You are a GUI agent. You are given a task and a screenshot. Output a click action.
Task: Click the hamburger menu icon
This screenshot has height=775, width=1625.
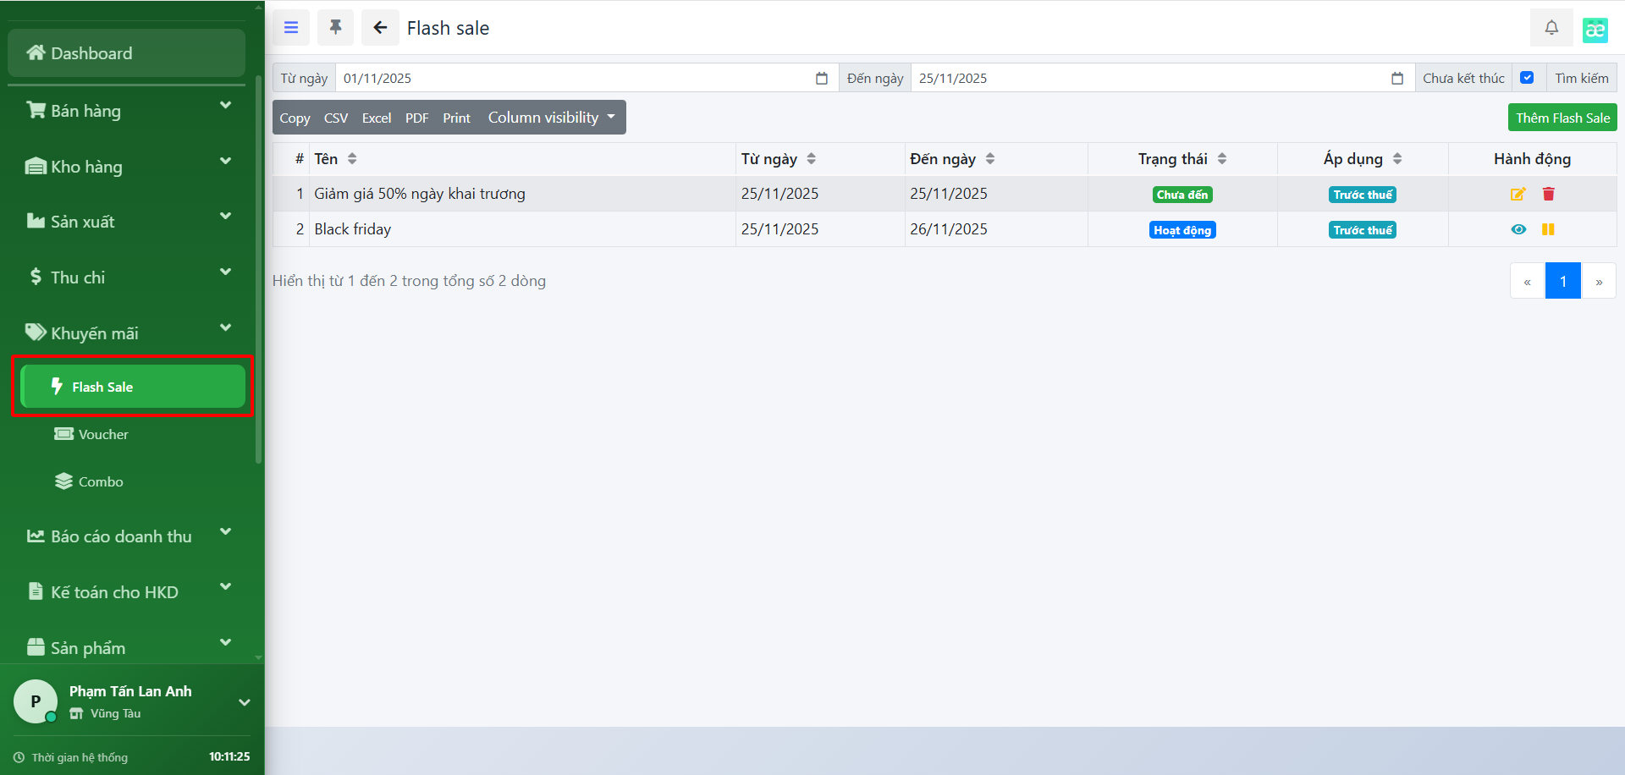(291, 28)
